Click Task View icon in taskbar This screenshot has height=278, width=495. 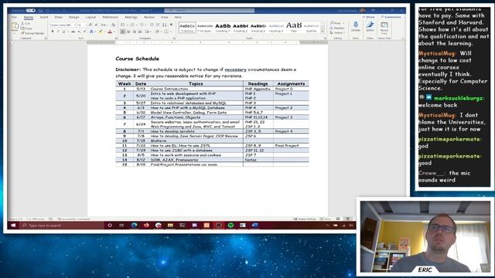click(121, 225)
